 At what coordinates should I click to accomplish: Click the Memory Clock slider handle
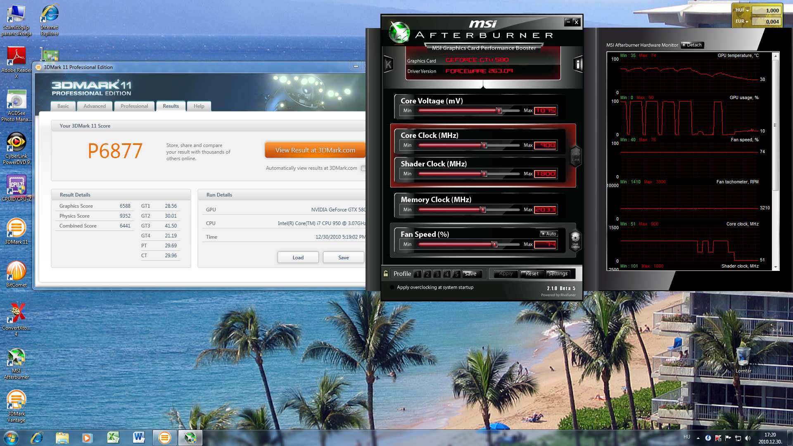(483, 210)
